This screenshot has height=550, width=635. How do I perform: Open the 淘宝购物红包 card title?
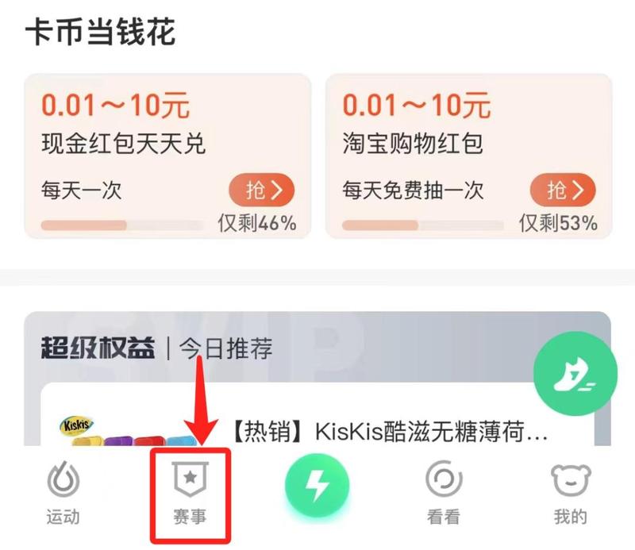click(x=413, y=144)
